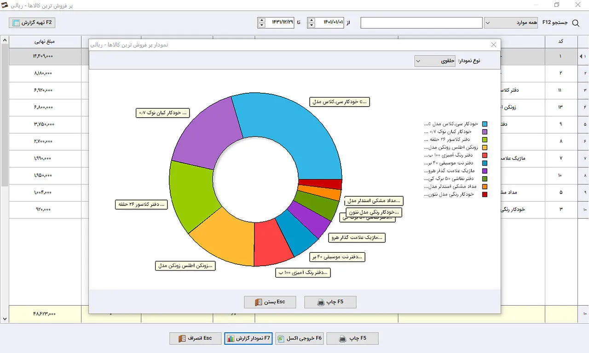Click the Esc بستن button in chart dialog
589x353 pixels.
(270, 302)
